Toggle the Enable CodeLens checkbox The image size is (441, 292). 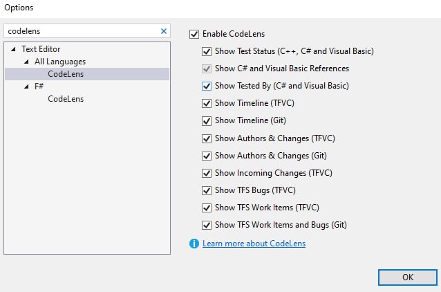coord(194,34)
